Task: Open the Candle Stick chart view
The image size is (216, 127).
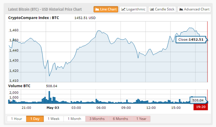Action: click(162, 9)
